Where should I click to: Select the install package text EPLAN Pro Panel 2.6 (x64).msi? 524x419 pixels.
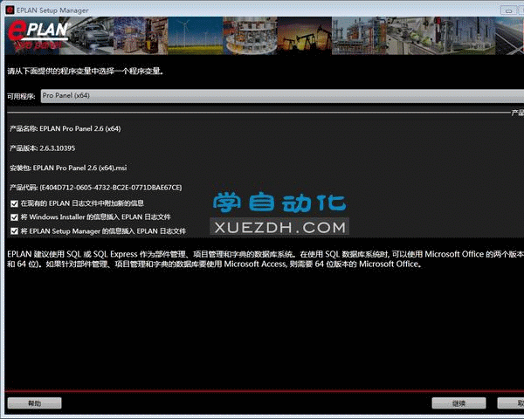(x=79, y=168)
